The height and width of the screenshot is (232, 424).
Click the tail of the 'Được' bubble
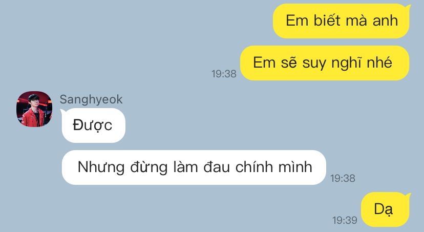(x=63, y=112)
